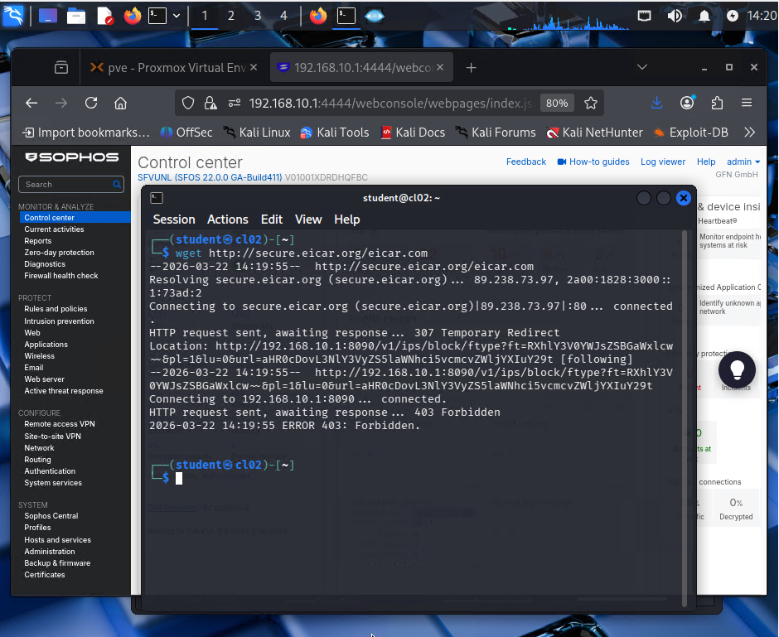Screen dimensions: 779x637
Task: Bookmark this page with star icon
Action: tap(591, 103)
